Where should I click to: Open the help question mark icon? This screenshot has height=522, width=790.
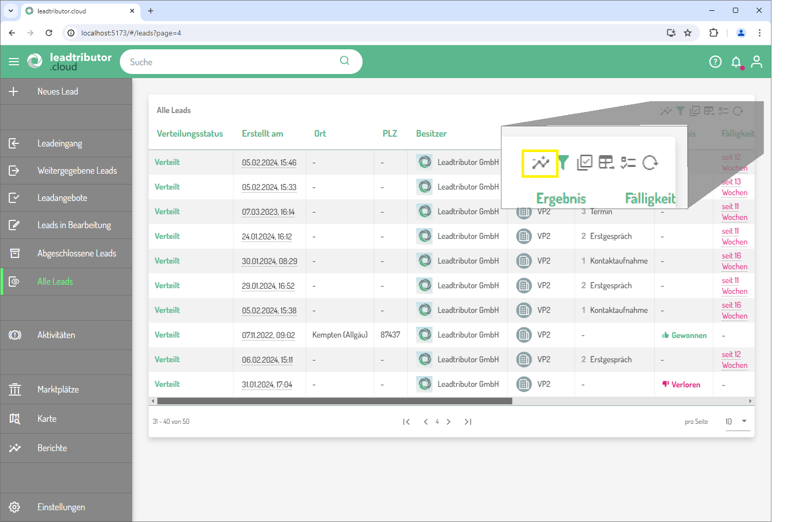pos(715,62)
